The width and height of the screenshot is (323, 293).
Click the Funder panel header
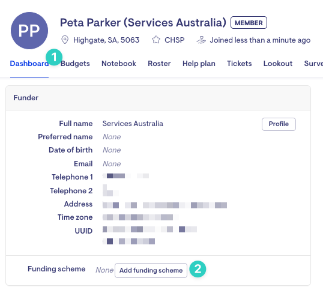(158, 98)
